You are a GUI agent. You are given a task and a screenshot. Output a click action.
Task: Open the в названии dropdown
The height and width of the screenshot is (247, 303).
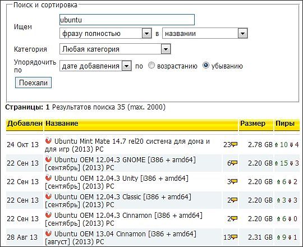pos(205,34)
